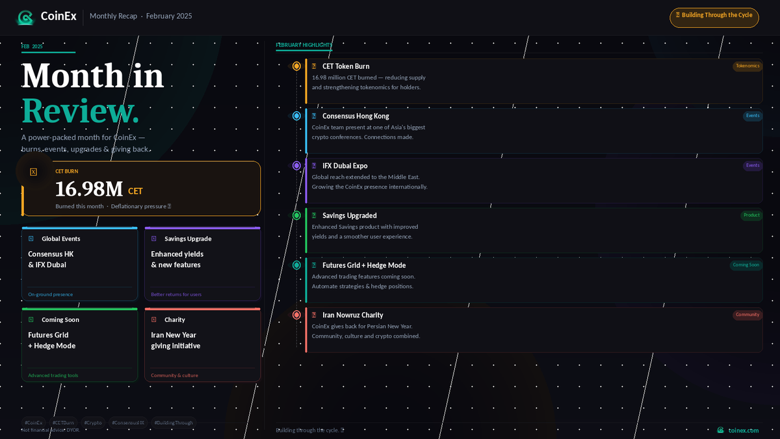
Task: Click the #BuildingThrough hashtag
Action: point(174,423)
